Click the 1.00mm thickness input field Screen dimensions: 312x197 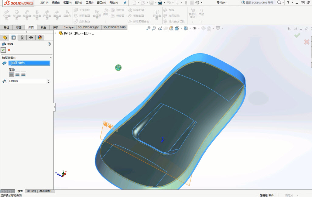tap(27, 81)
